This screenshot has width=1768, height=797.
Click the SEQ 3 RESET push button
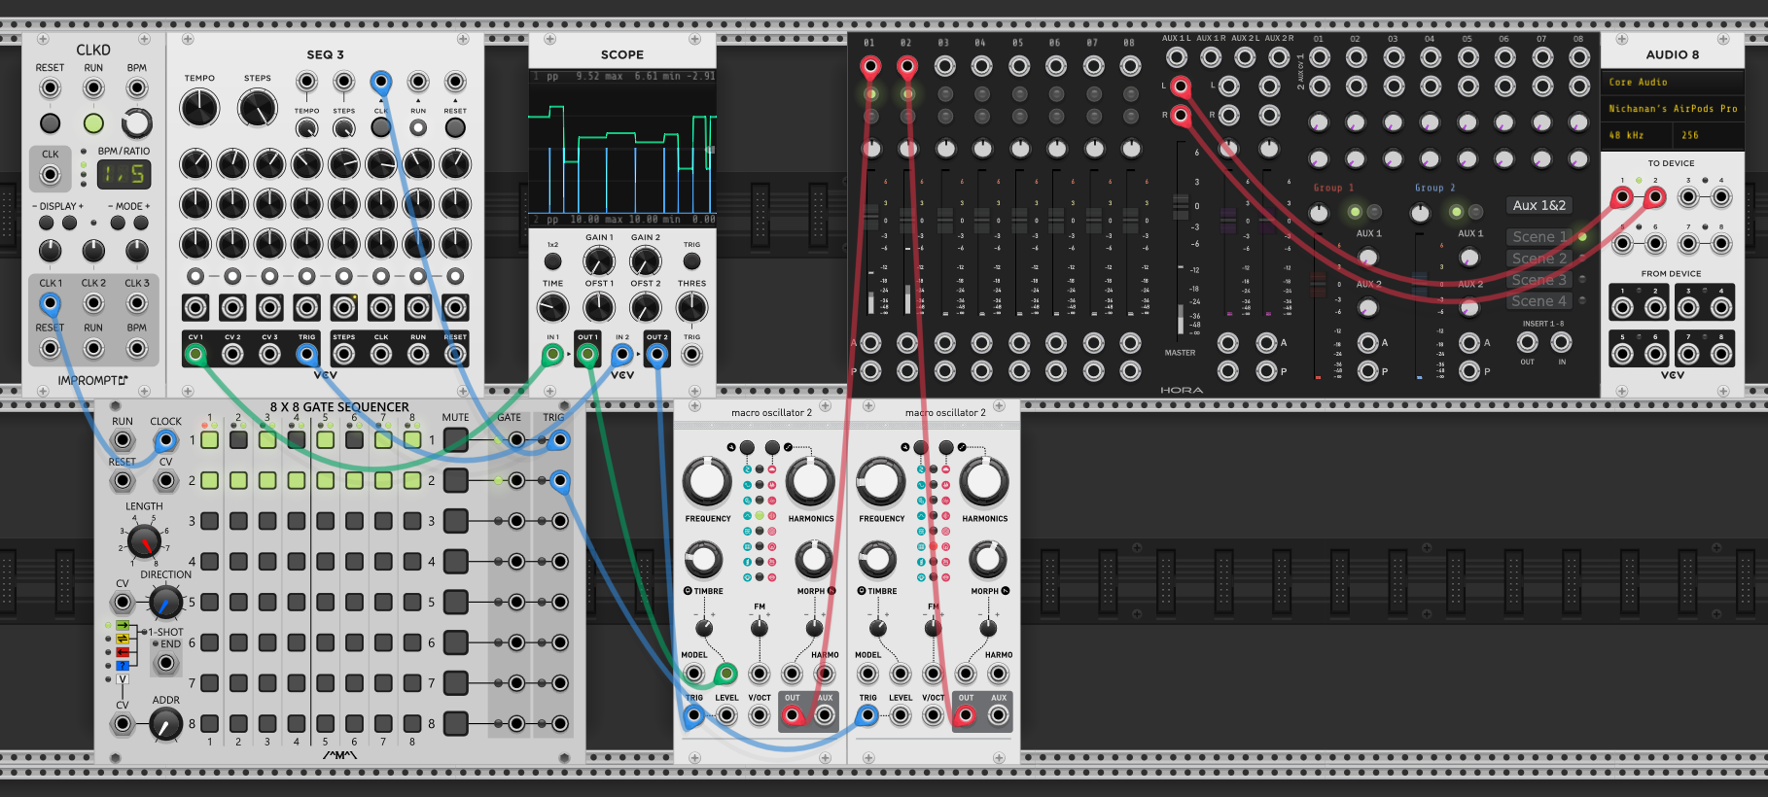coord(455,127)
